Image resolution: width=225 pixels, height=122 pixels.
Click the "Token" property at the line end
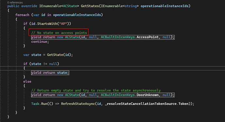183,104
